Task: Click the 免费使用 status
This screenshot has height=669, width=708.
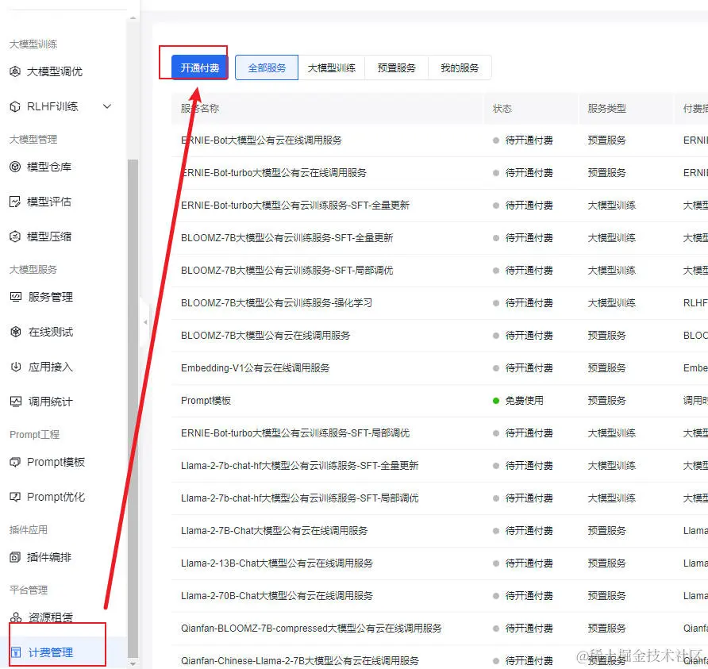Action: (x=524, y=401)
